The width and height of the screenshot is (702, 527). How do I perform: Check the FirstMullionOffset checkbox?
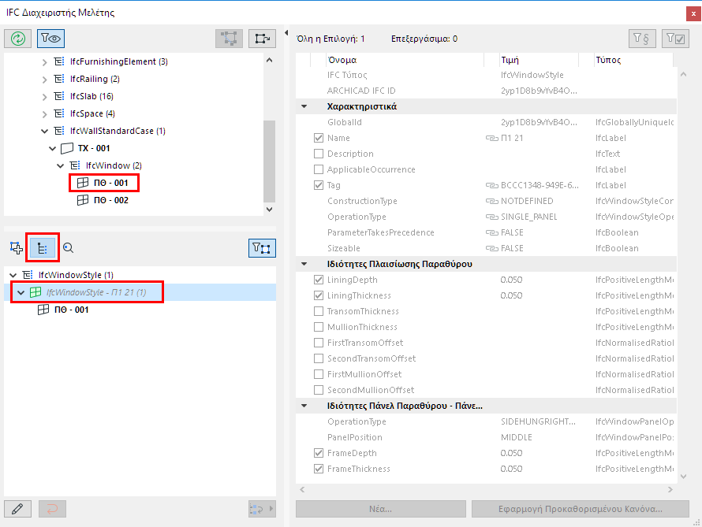click(319, 374)
